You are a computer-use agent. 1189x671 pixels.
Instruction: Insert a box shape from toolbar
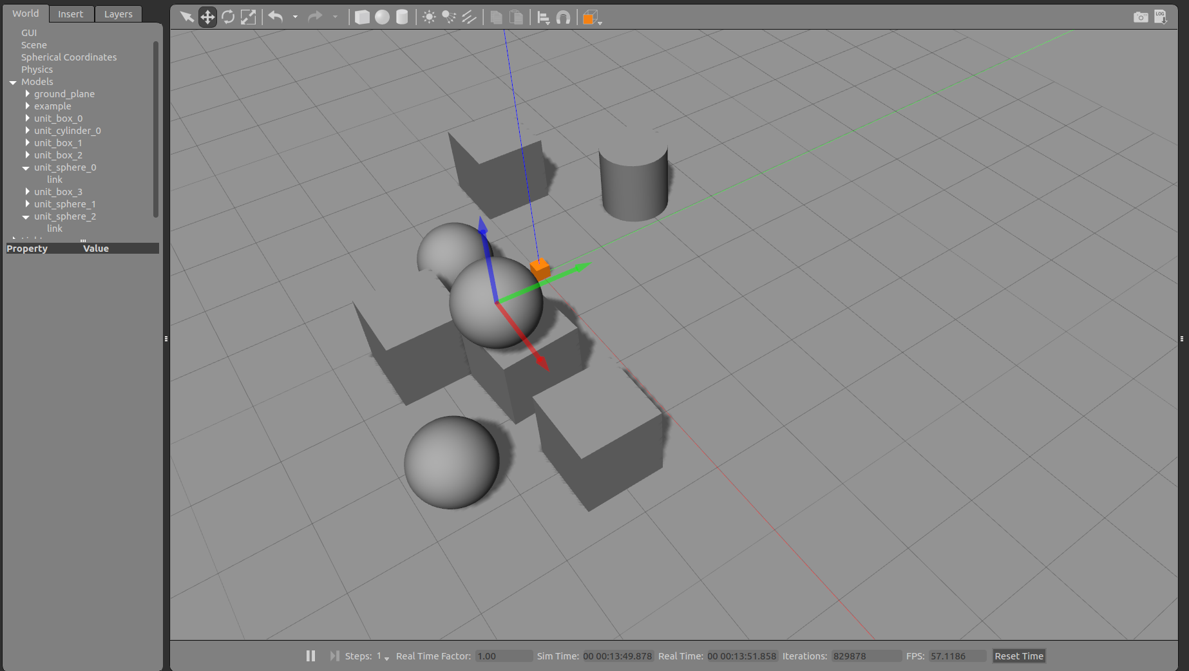362,17
